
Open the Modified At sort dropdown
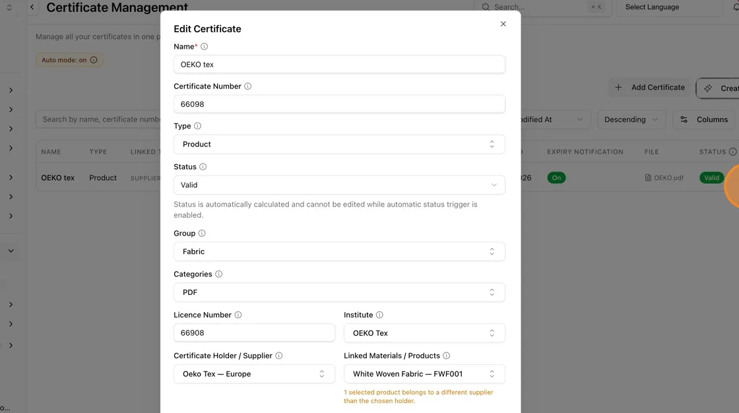(555, 120)
